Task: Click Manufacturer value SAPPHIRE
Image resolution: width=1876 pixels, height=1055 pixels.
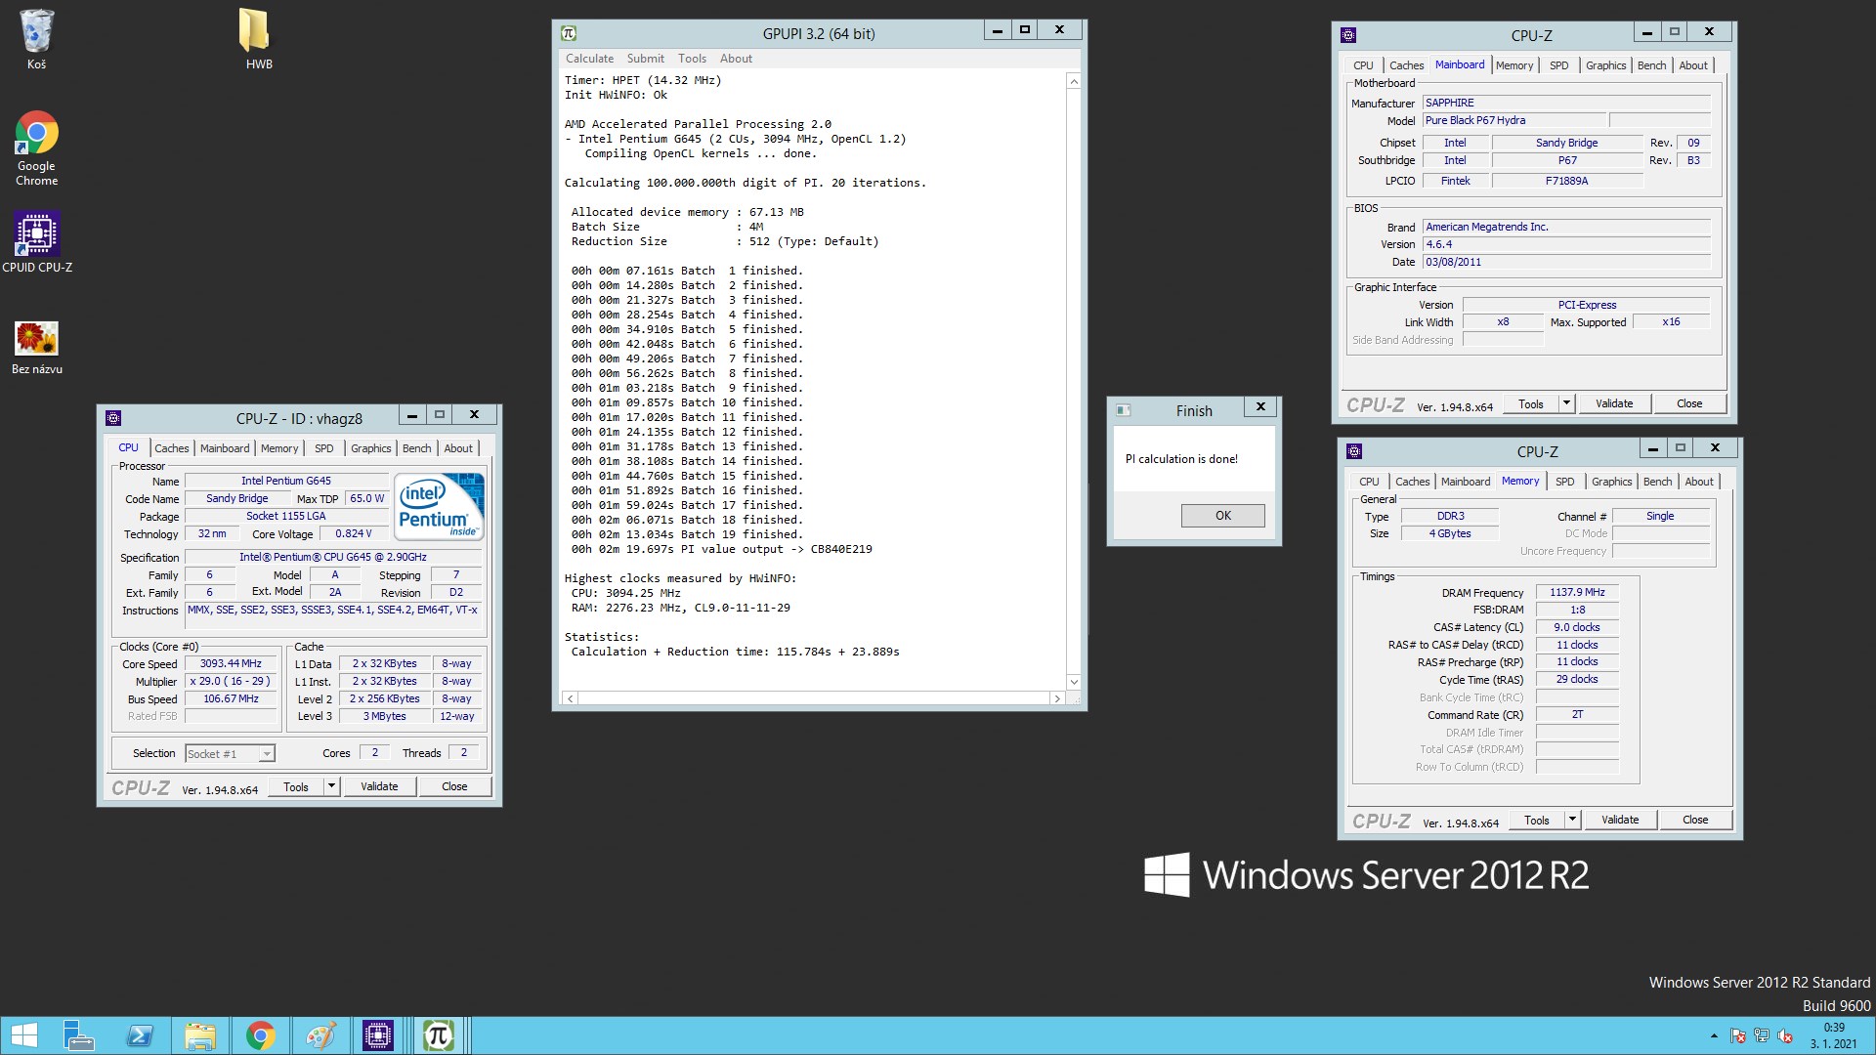Action: 1566,103
